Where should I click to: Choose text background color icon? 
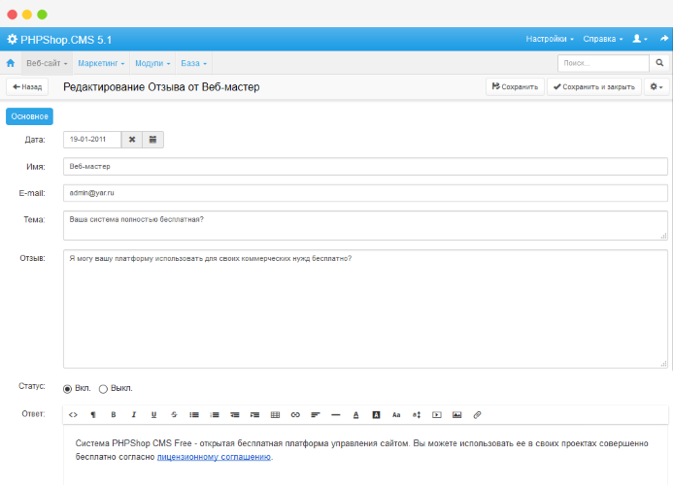coord(376,414)
